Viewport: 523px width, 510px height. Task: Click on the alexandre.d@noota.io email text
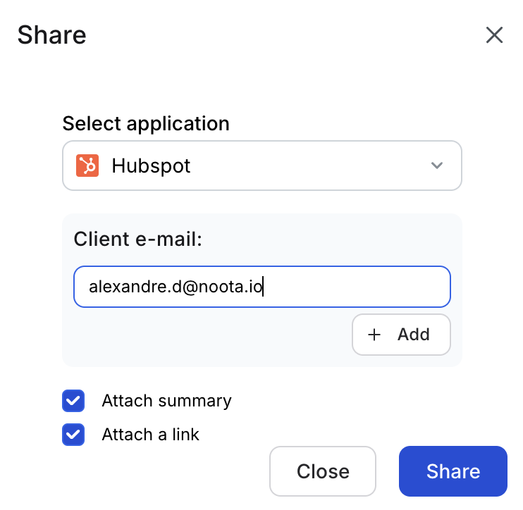[176, 287]
